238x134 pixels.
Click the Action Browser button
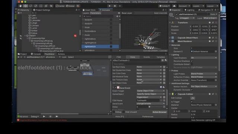click(160, 112)
